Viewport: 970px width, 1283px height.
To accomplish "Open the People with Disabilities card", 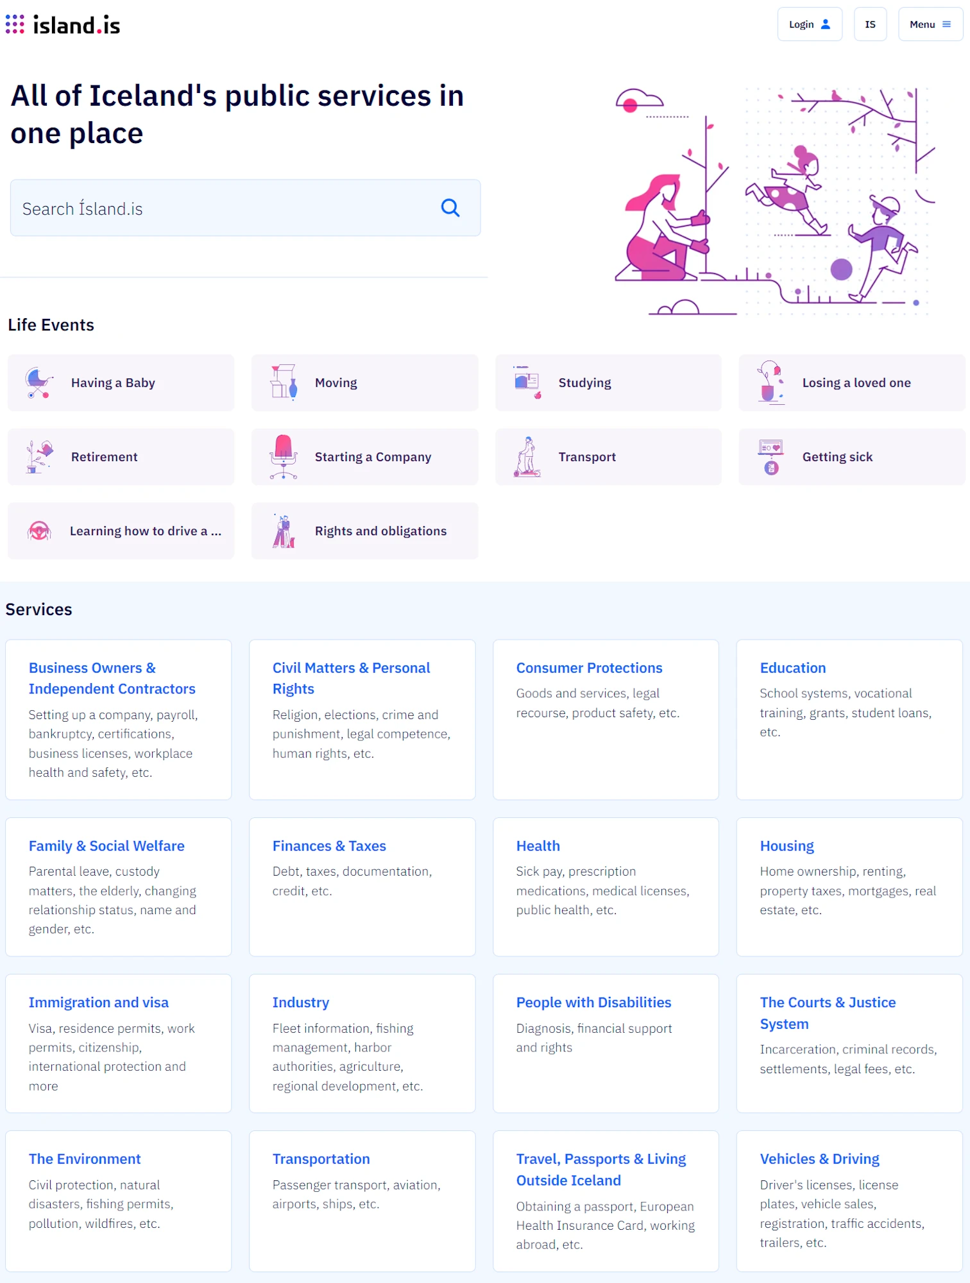I will (606, 1044).
